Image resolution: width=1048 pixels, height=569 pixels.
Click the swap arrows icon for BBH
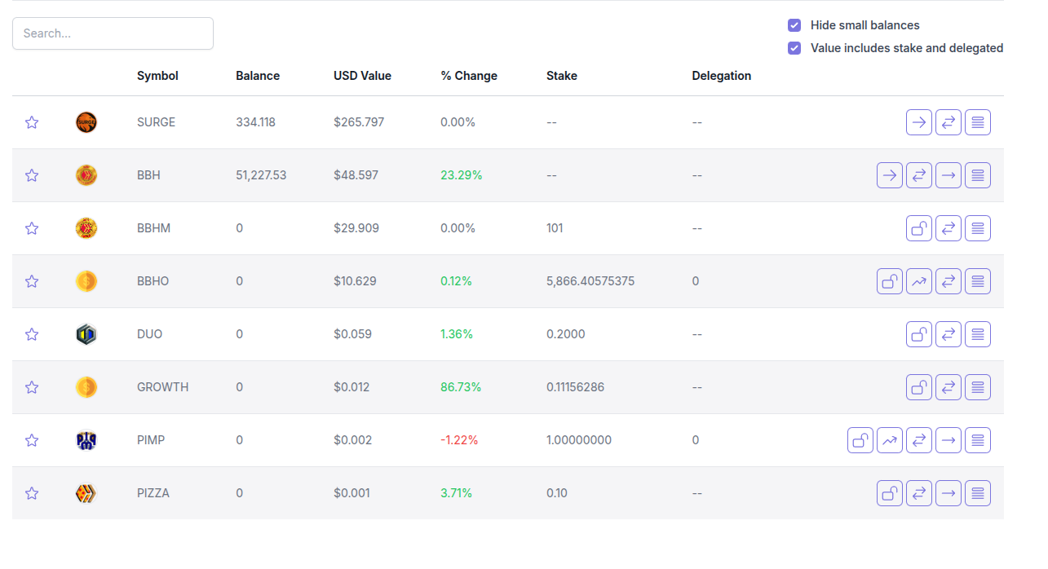tap(919, 175)
